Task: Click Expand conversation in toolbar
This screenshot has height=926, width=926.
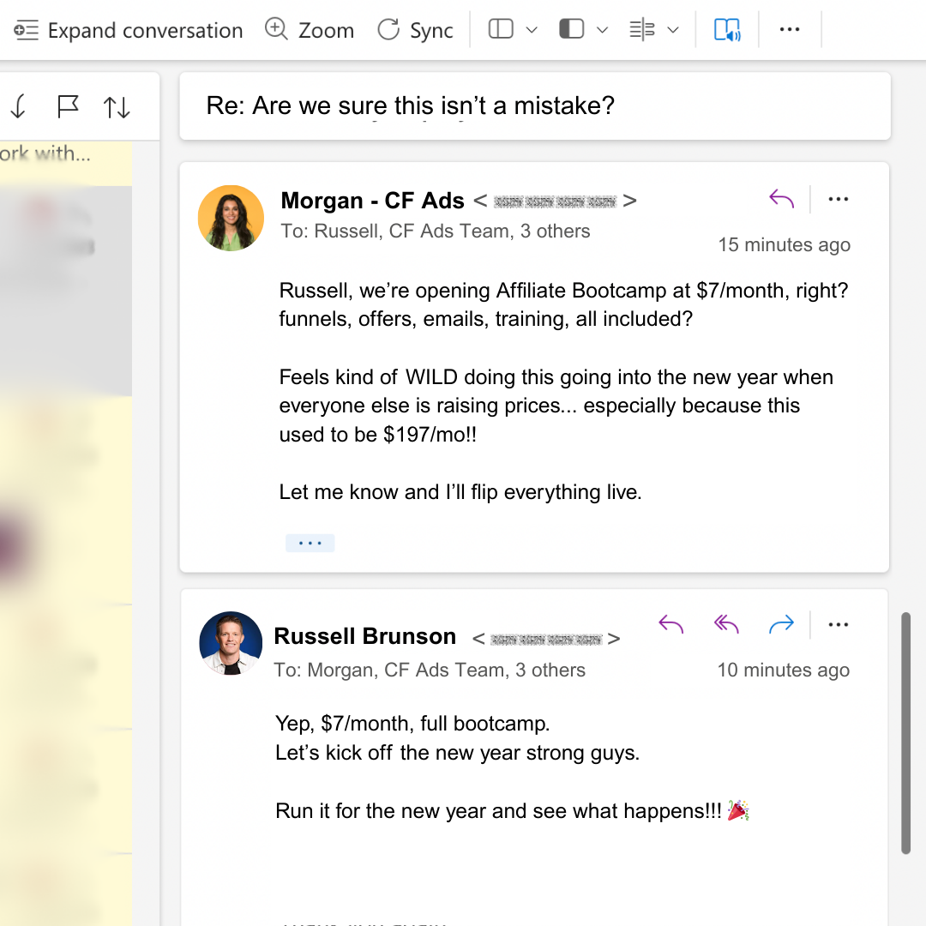Action: (128, 30)
